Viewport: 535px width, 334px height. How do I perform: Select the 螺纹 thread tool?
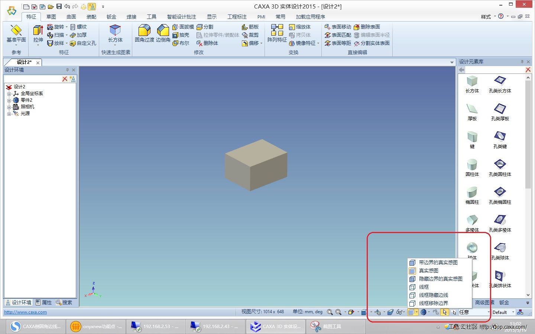78,27
